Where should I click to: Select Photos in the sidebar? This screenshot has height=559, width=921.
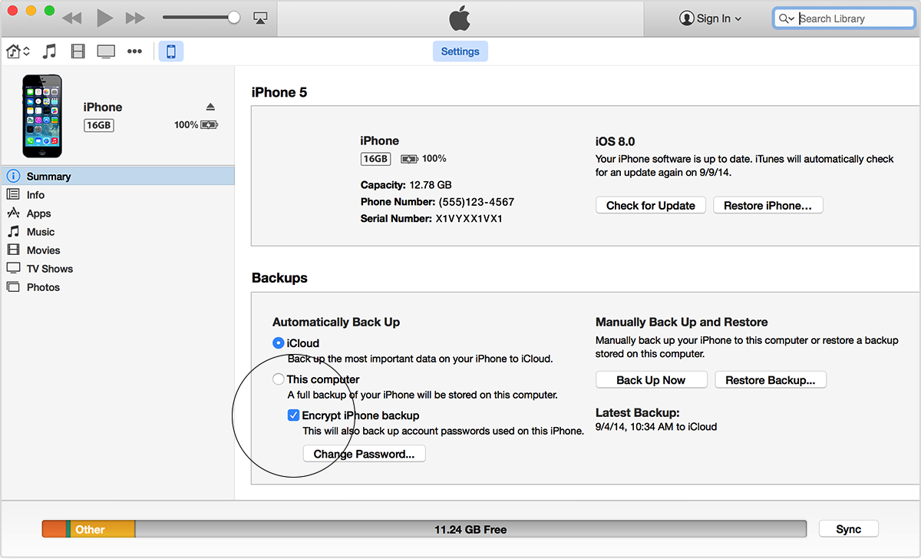[117, 287]
